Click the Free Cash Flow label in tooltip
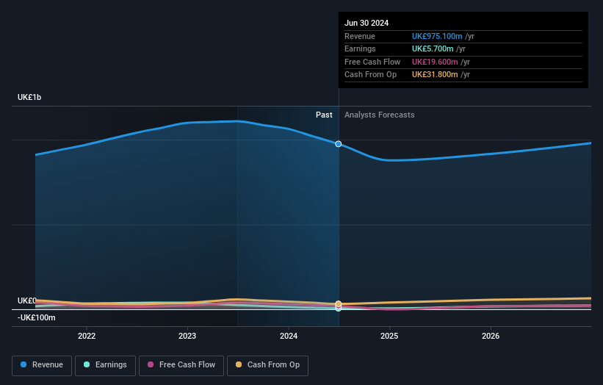 tap(372, 62)
